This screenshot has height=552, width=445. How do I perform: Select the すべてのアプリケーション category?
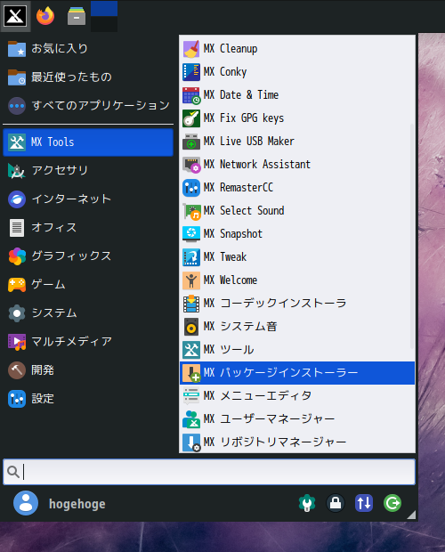(x=88, y=106)
